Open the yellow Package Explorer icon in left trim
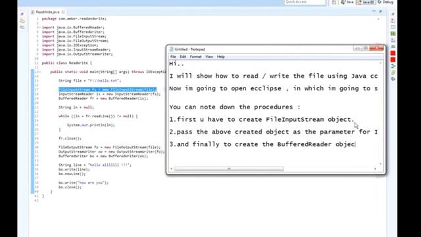421x237 pixels. 22,20
